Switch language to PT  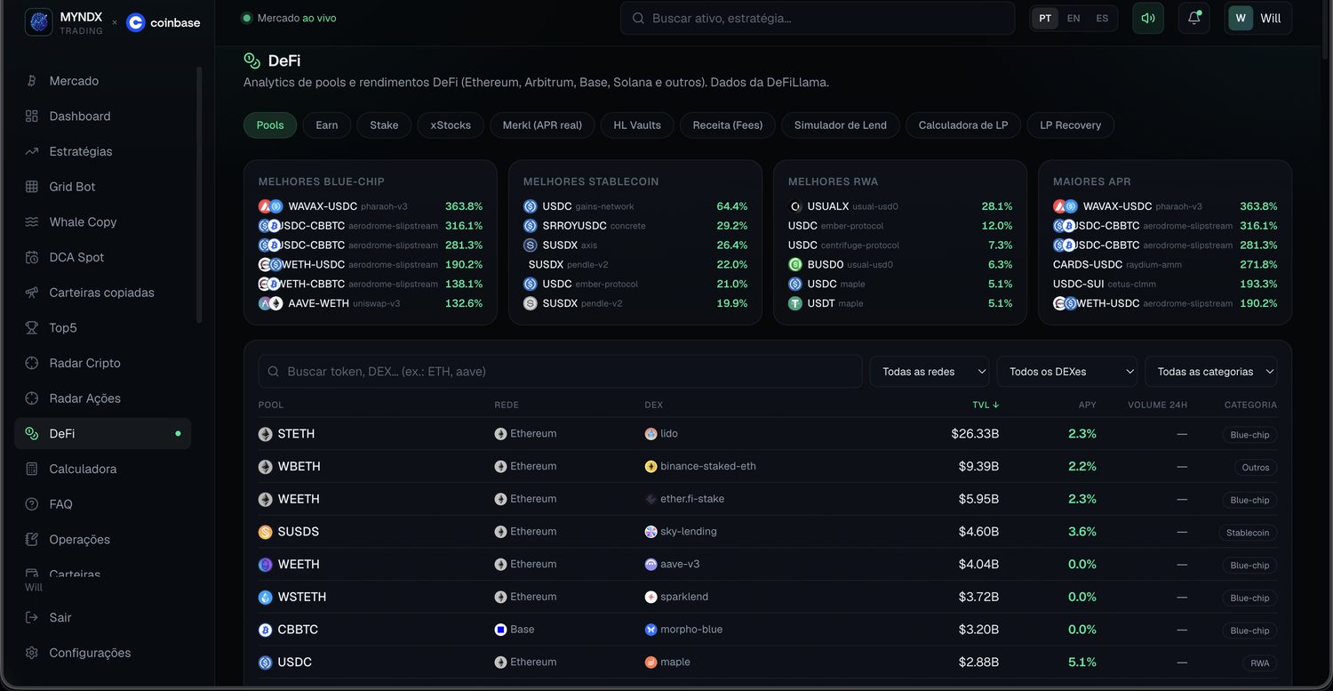point(1045,18)
